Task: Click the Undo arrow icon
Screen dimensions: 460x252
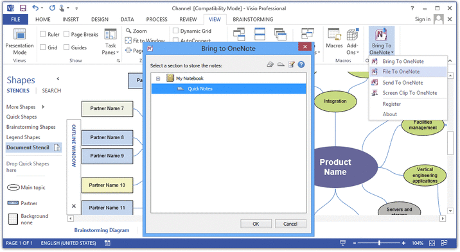Action: click(x=35, y=8)
